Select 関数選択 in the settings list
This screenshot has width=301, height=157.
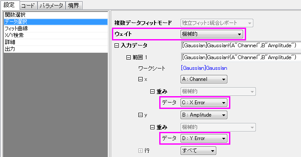(x=56, y=15)
